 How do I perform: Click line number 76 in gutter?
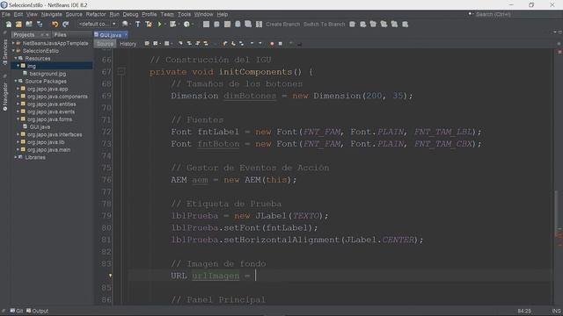pos(106,180)
